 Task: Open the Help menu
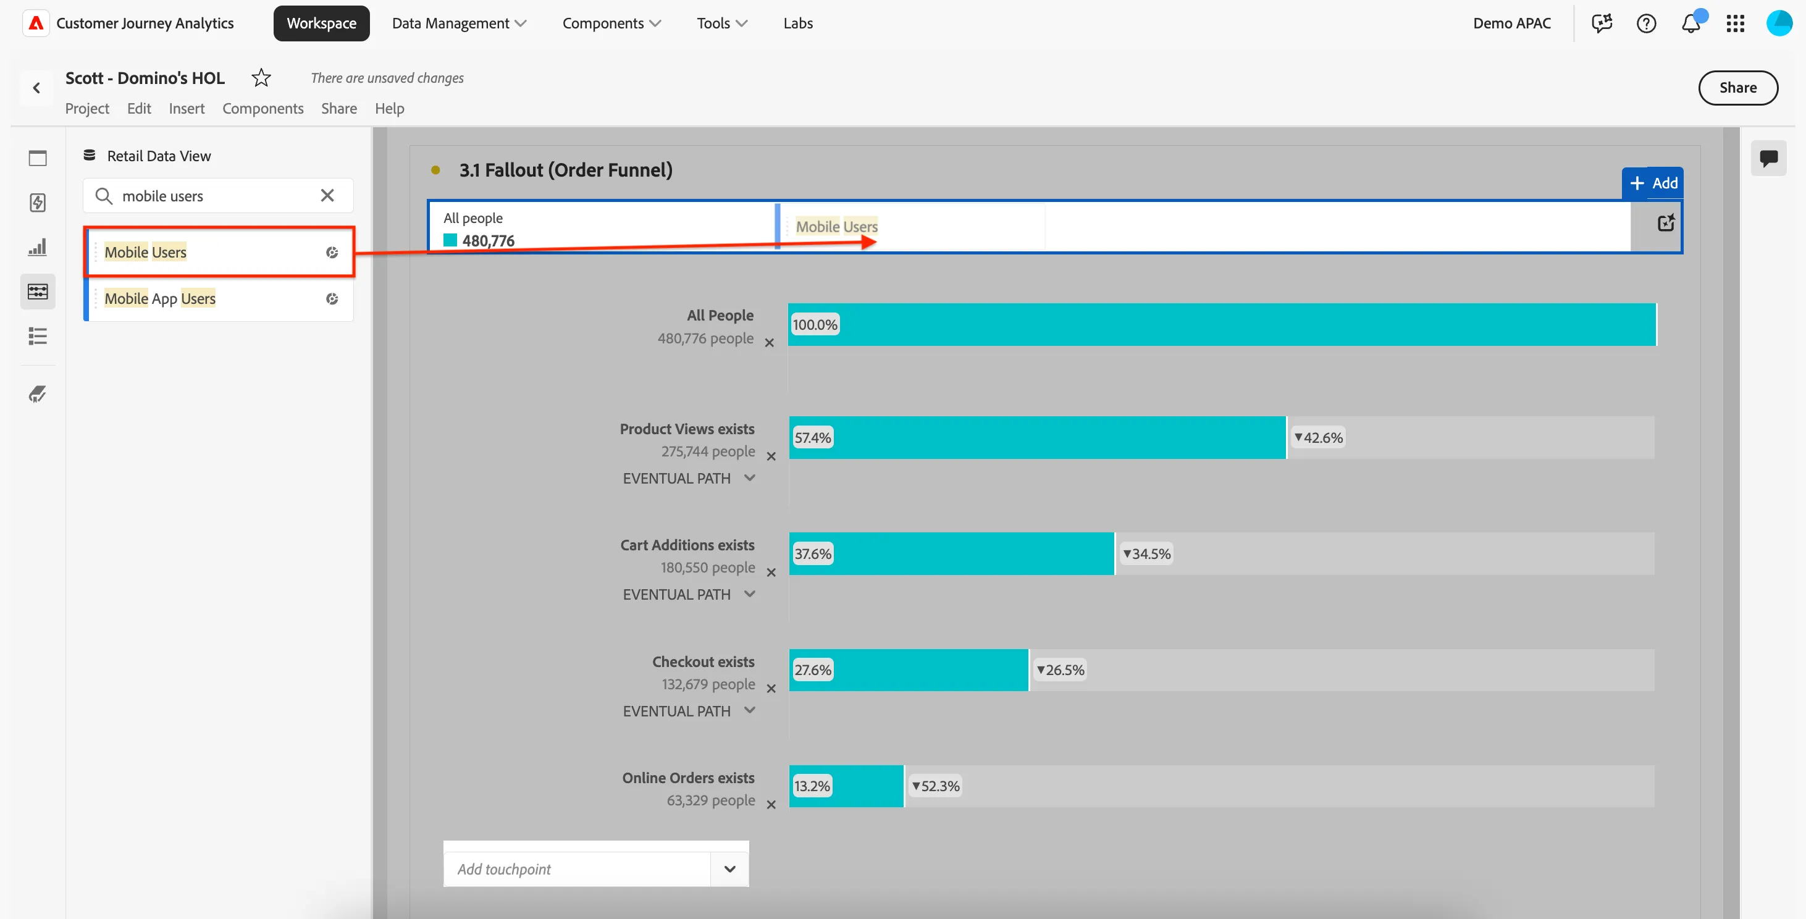389,109
